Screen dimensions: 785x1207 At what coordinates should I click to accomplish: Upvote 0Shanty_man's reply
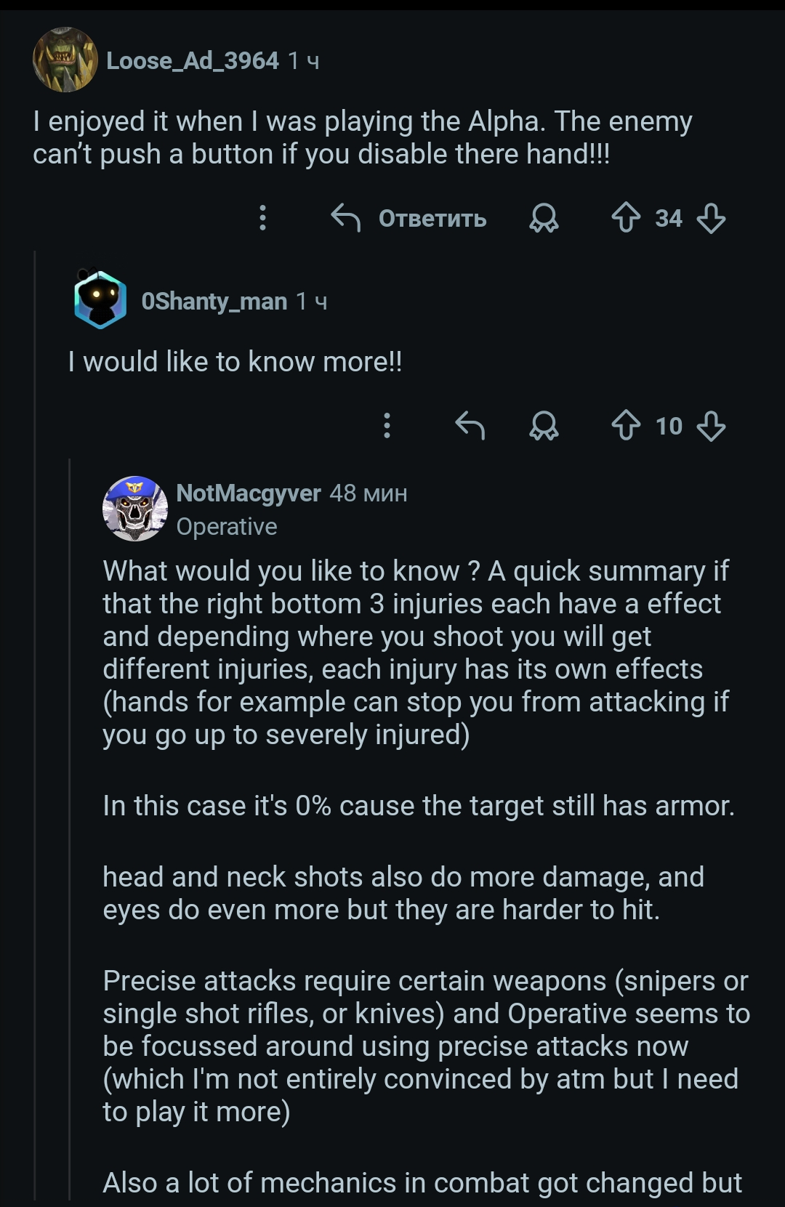point(626,425)
